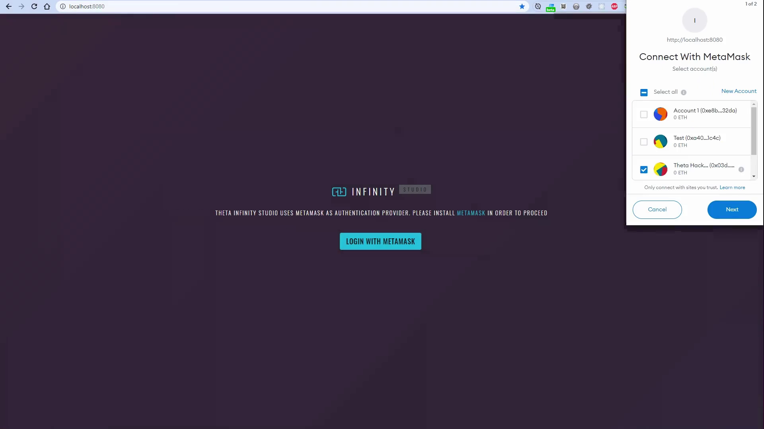The width and height of the screenshot is (764, 429).
Task: Open the New Account link
Action: [739, 91]
